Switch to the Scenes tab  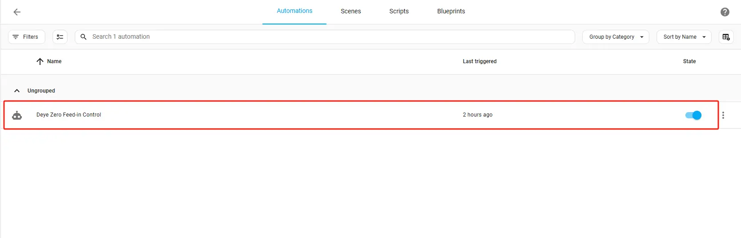click(350, 12)
